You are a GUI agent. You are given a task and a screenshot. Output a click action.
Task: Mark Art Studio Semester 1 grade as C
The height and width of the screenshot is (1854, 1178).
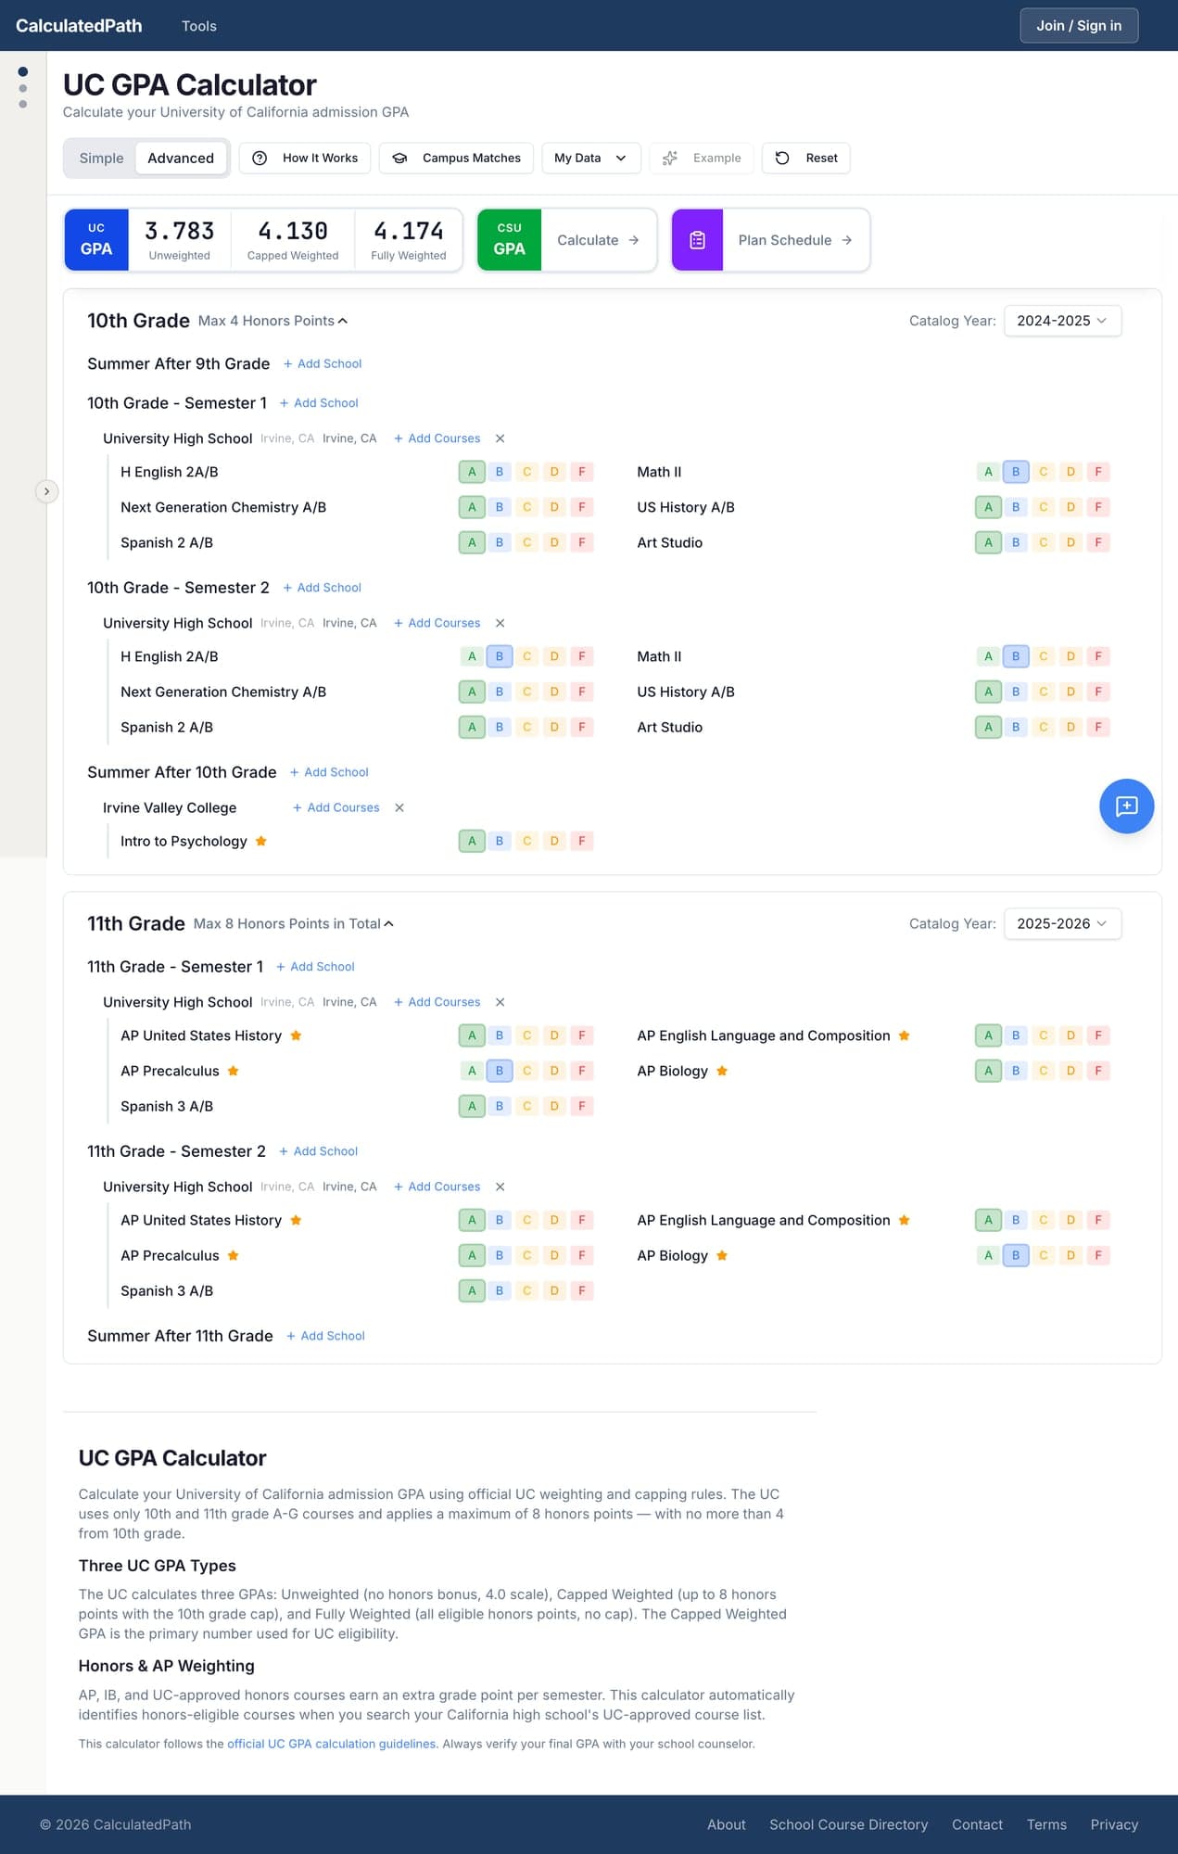pos(1043,543)
